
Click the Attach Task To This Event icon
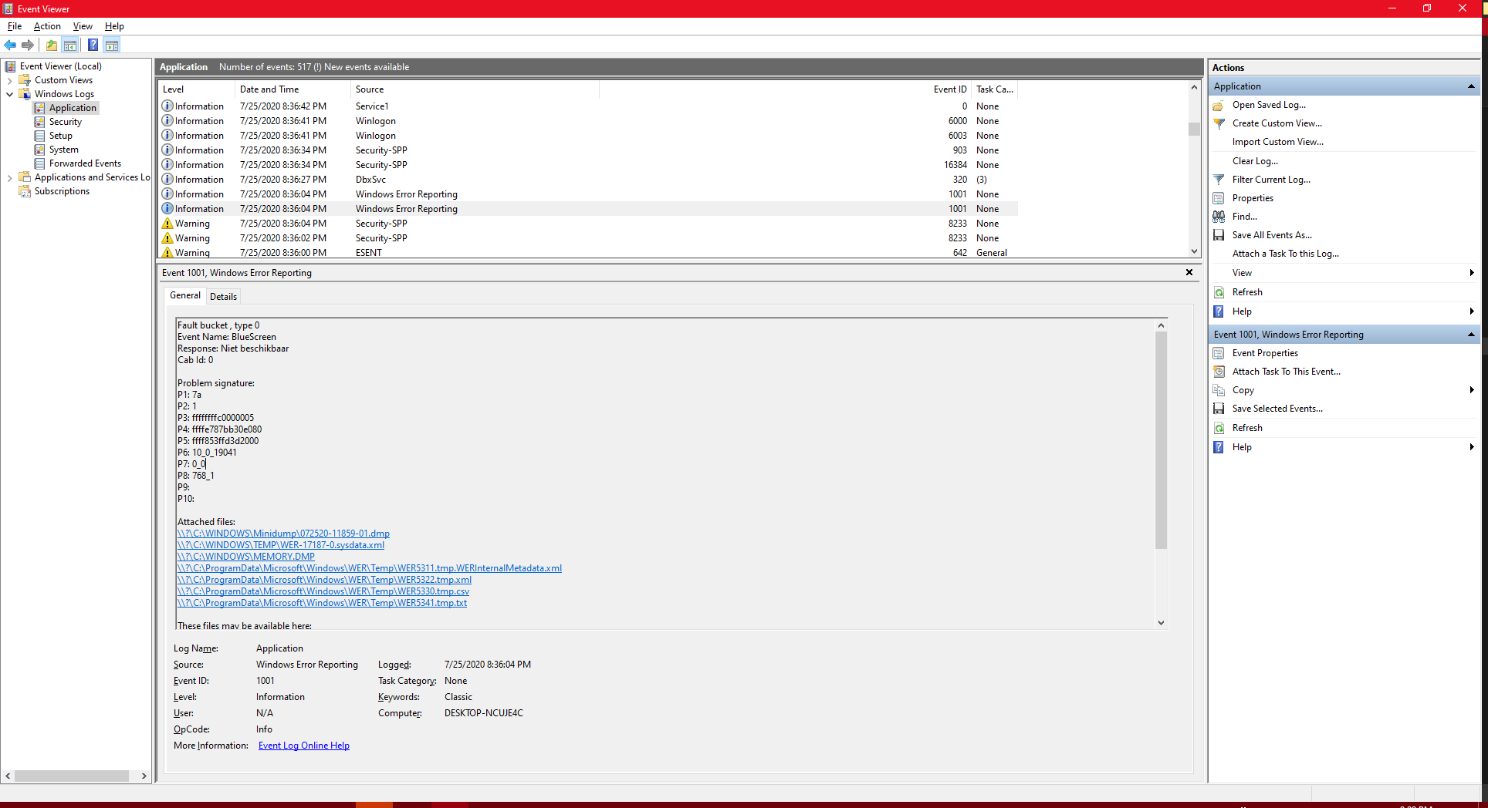pyautogui.click(x=1219, y=372)
